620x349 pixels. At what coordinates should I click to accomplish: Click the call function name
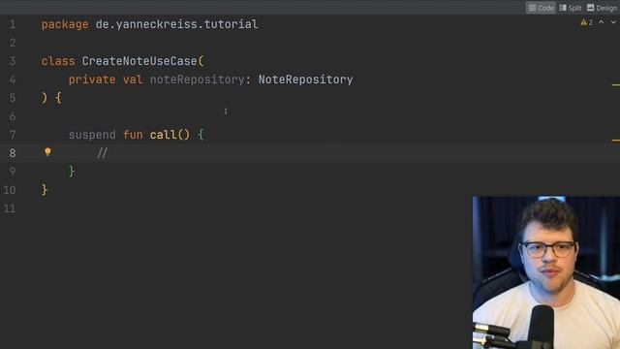click(x=164, y=135)
